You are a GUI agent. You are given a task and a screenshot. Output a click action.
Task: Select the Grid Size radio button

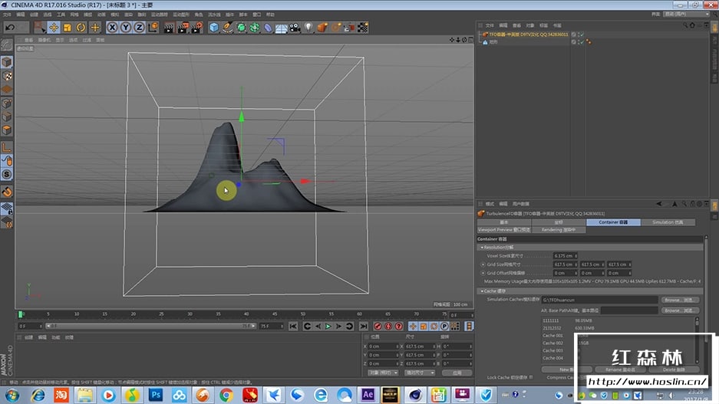click(x=483, y=264)
